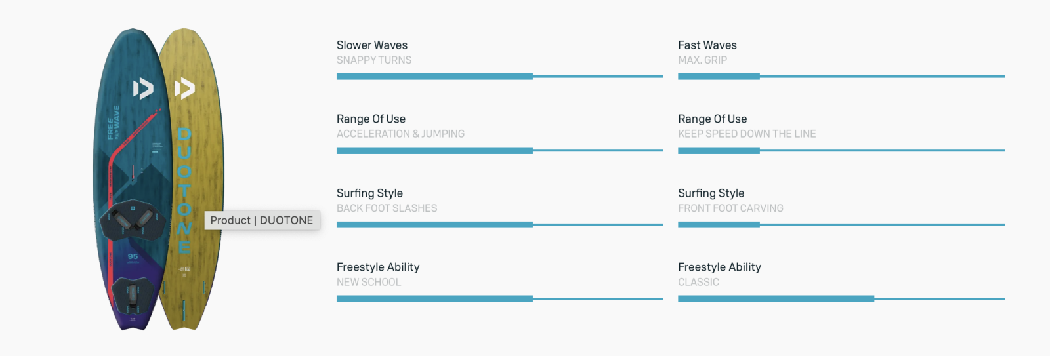Image resolution: width=1050 pixels, height=356 pixels.
Task: Click the Classic freestyle ability rating bar
Action: coord(841,299)
